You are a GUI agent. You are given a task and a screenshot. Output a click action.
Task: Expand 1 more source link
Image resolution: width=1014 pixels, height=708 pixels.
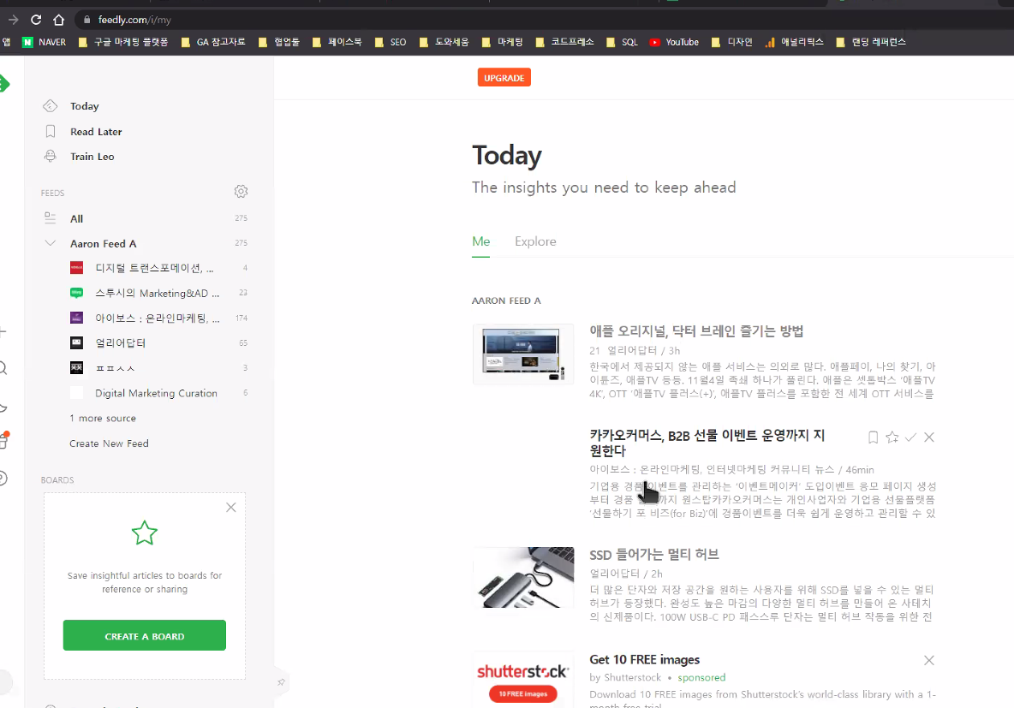[x=103, y=419]
